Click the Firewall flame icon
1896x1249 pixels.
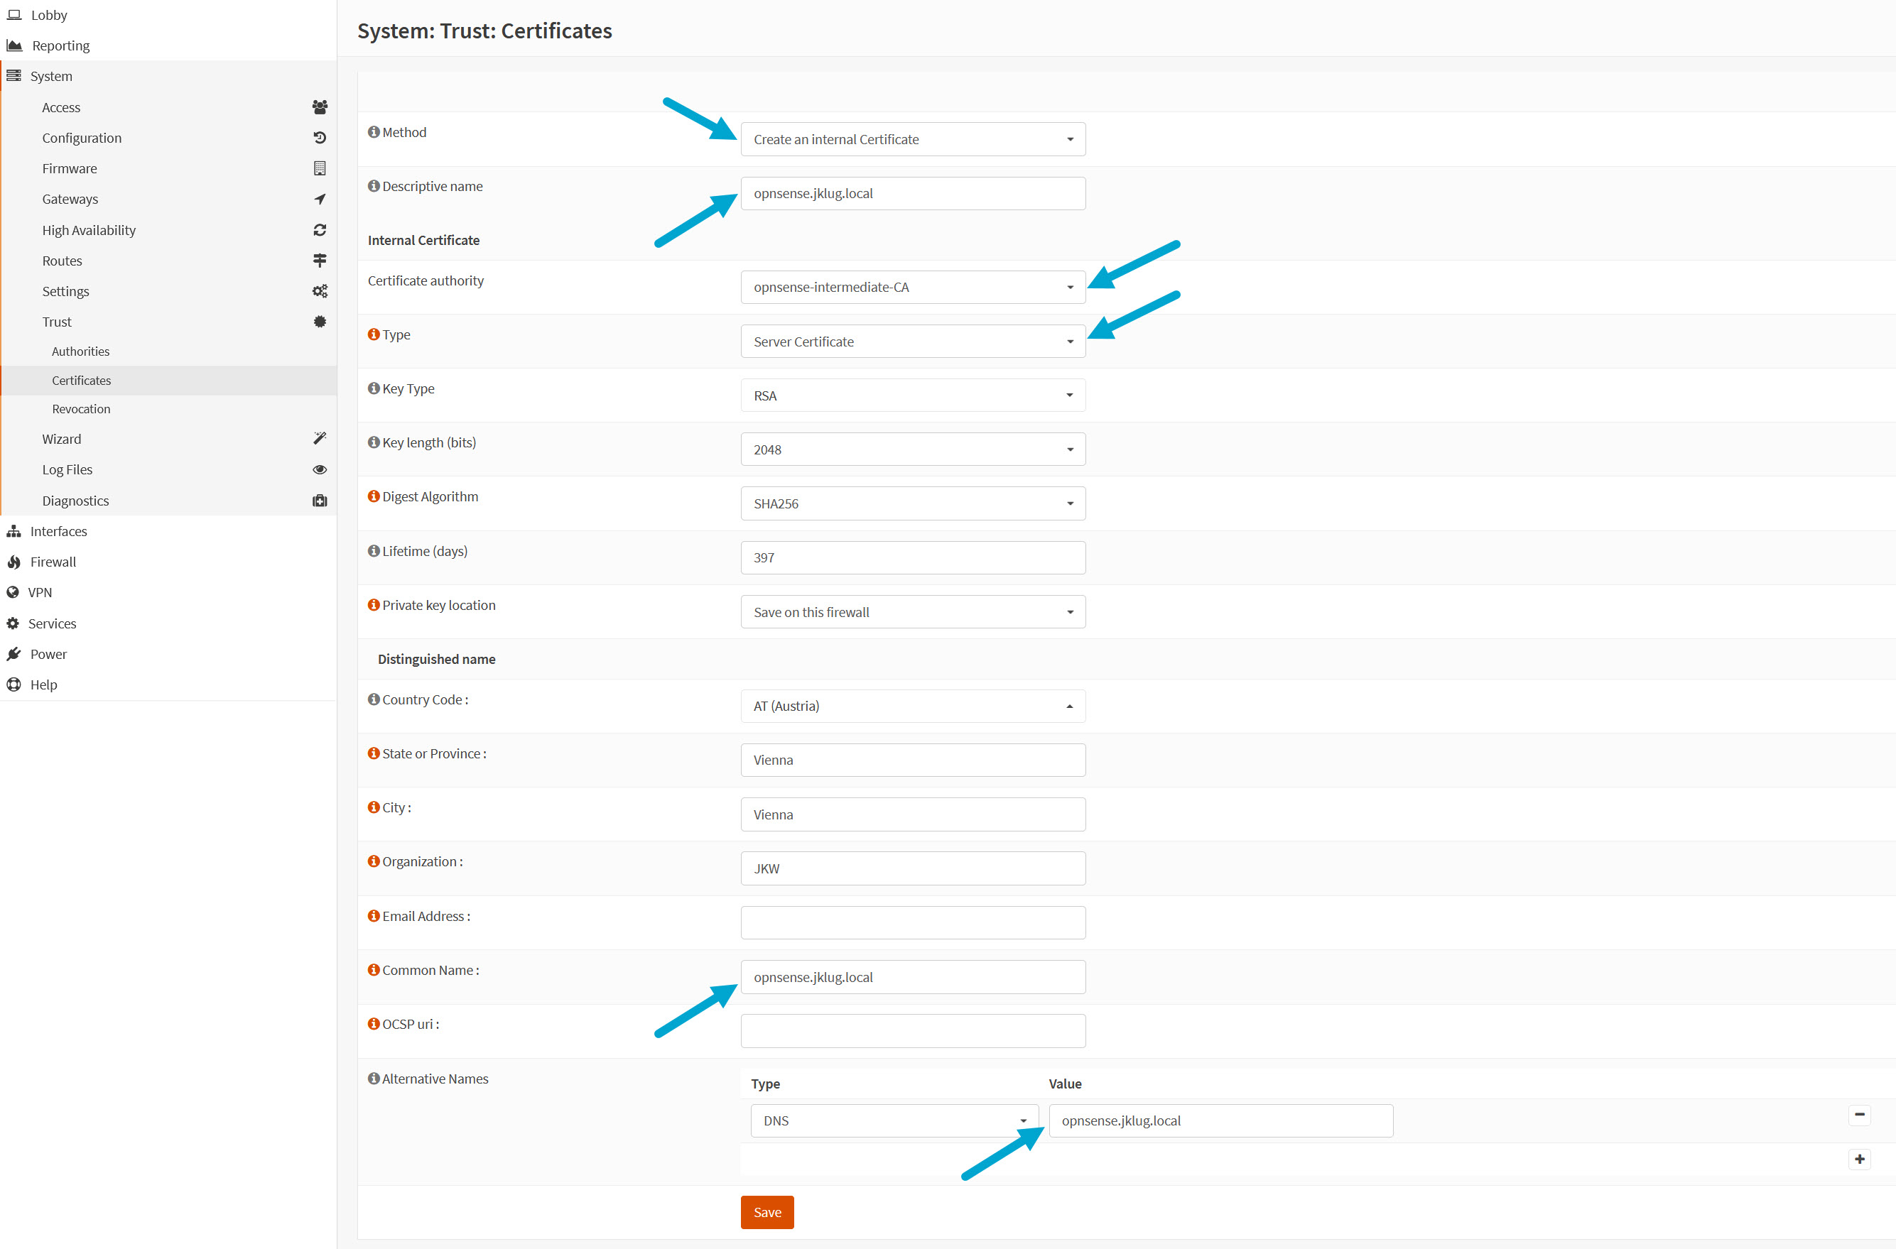pyautogui.click(x=13, y=562)
